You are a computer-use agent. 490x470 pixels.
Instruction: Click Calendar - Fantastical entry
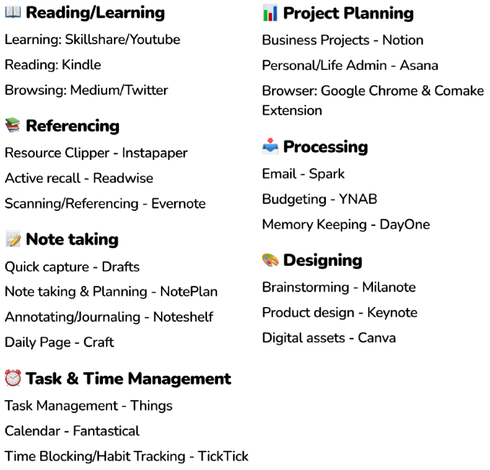(x=72, y=431)
